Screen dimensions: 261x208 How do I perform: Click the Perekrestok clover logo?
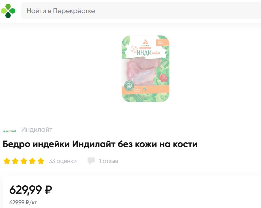point(8,11)
